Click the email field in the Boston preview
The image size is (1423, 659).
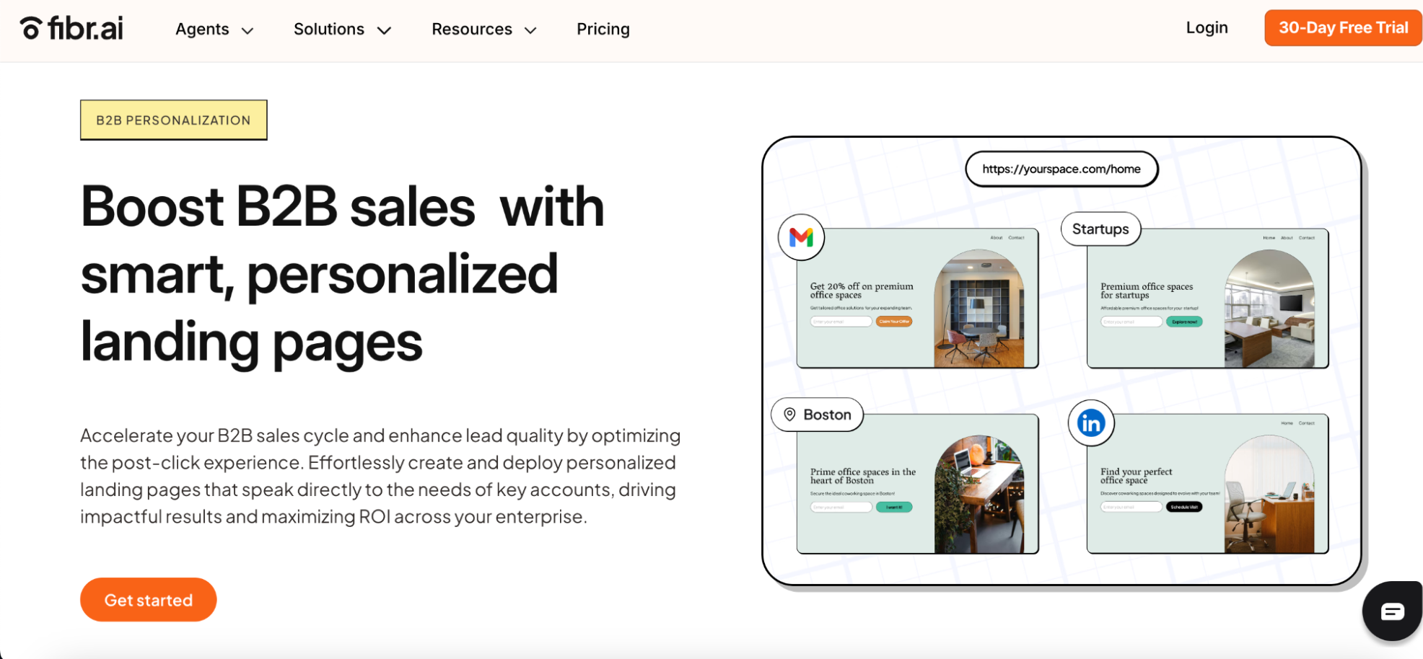(x=841, y=507)
